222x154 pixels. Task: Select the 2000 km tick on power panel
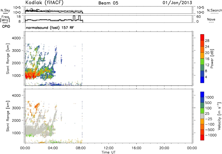[16, 63]
